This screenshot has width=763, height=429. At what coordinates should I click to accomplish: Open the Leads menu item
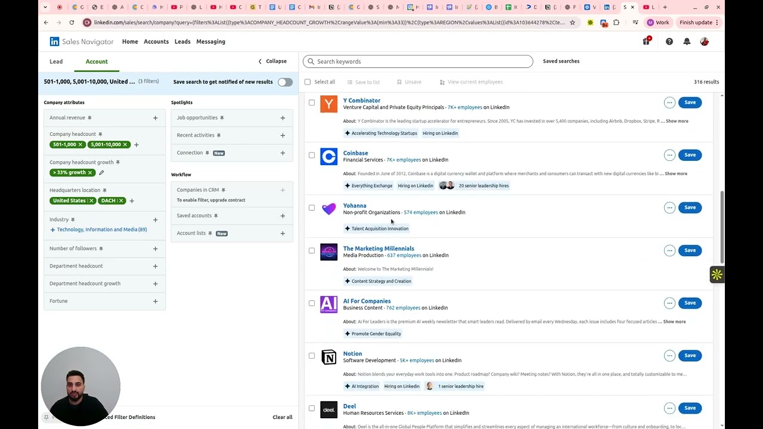(182, 42)
